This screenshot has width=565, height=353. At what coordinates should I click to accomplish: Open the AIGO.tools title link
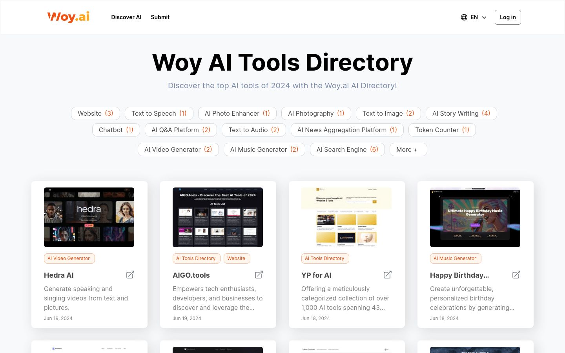tap(191, 275)
